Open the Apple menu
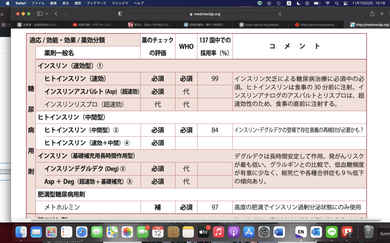 7,3
